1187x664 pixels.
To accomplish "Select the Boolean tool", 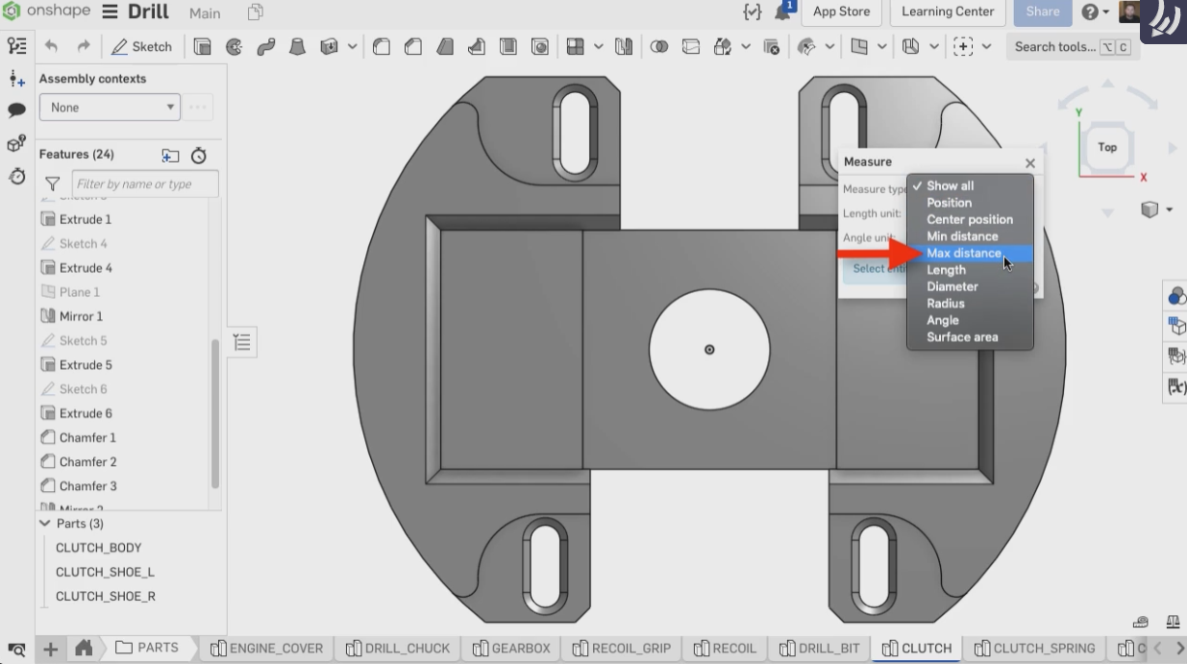I will coord(659,46).
